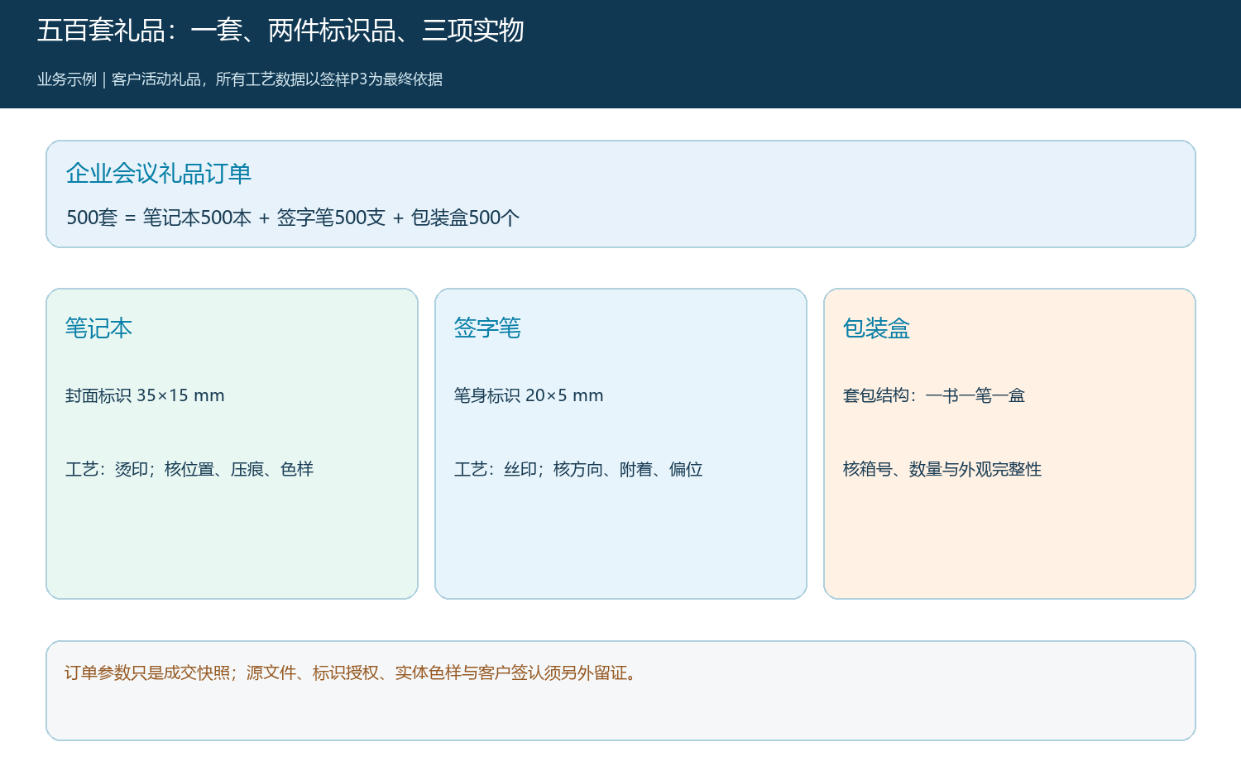Select the line 500套 = 笔记本500本 + 签字笔500支 + 包装盒500个

tap(293, 218)
